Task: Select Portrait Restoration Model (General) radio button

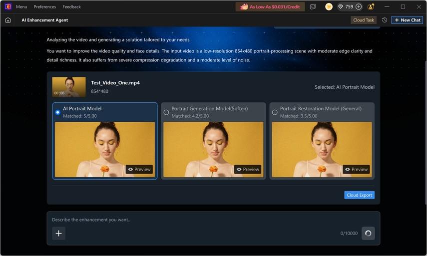Action: [275, 112]
